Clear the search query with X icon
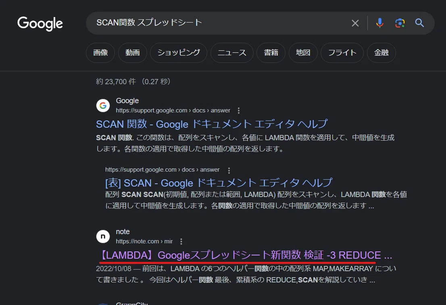 pyautogui.click(x=355, y=23)
